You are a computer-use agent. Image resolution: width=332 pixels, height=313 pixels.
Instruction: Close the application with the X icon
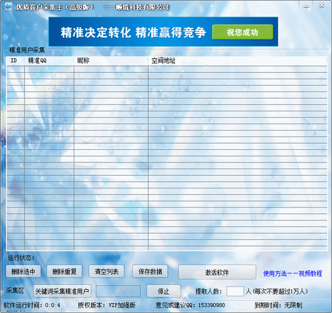(x=321, y=5)
